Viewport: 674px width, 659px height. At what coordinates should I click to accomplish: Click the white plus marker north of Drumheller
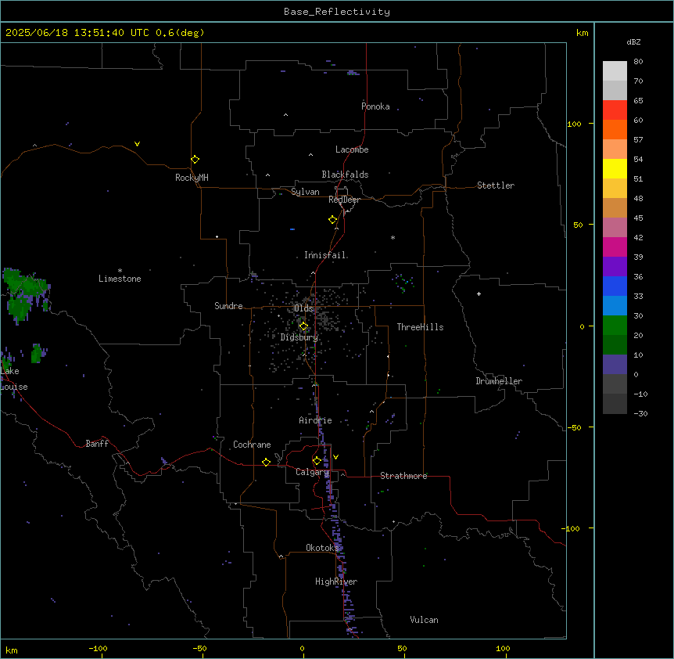479,293
